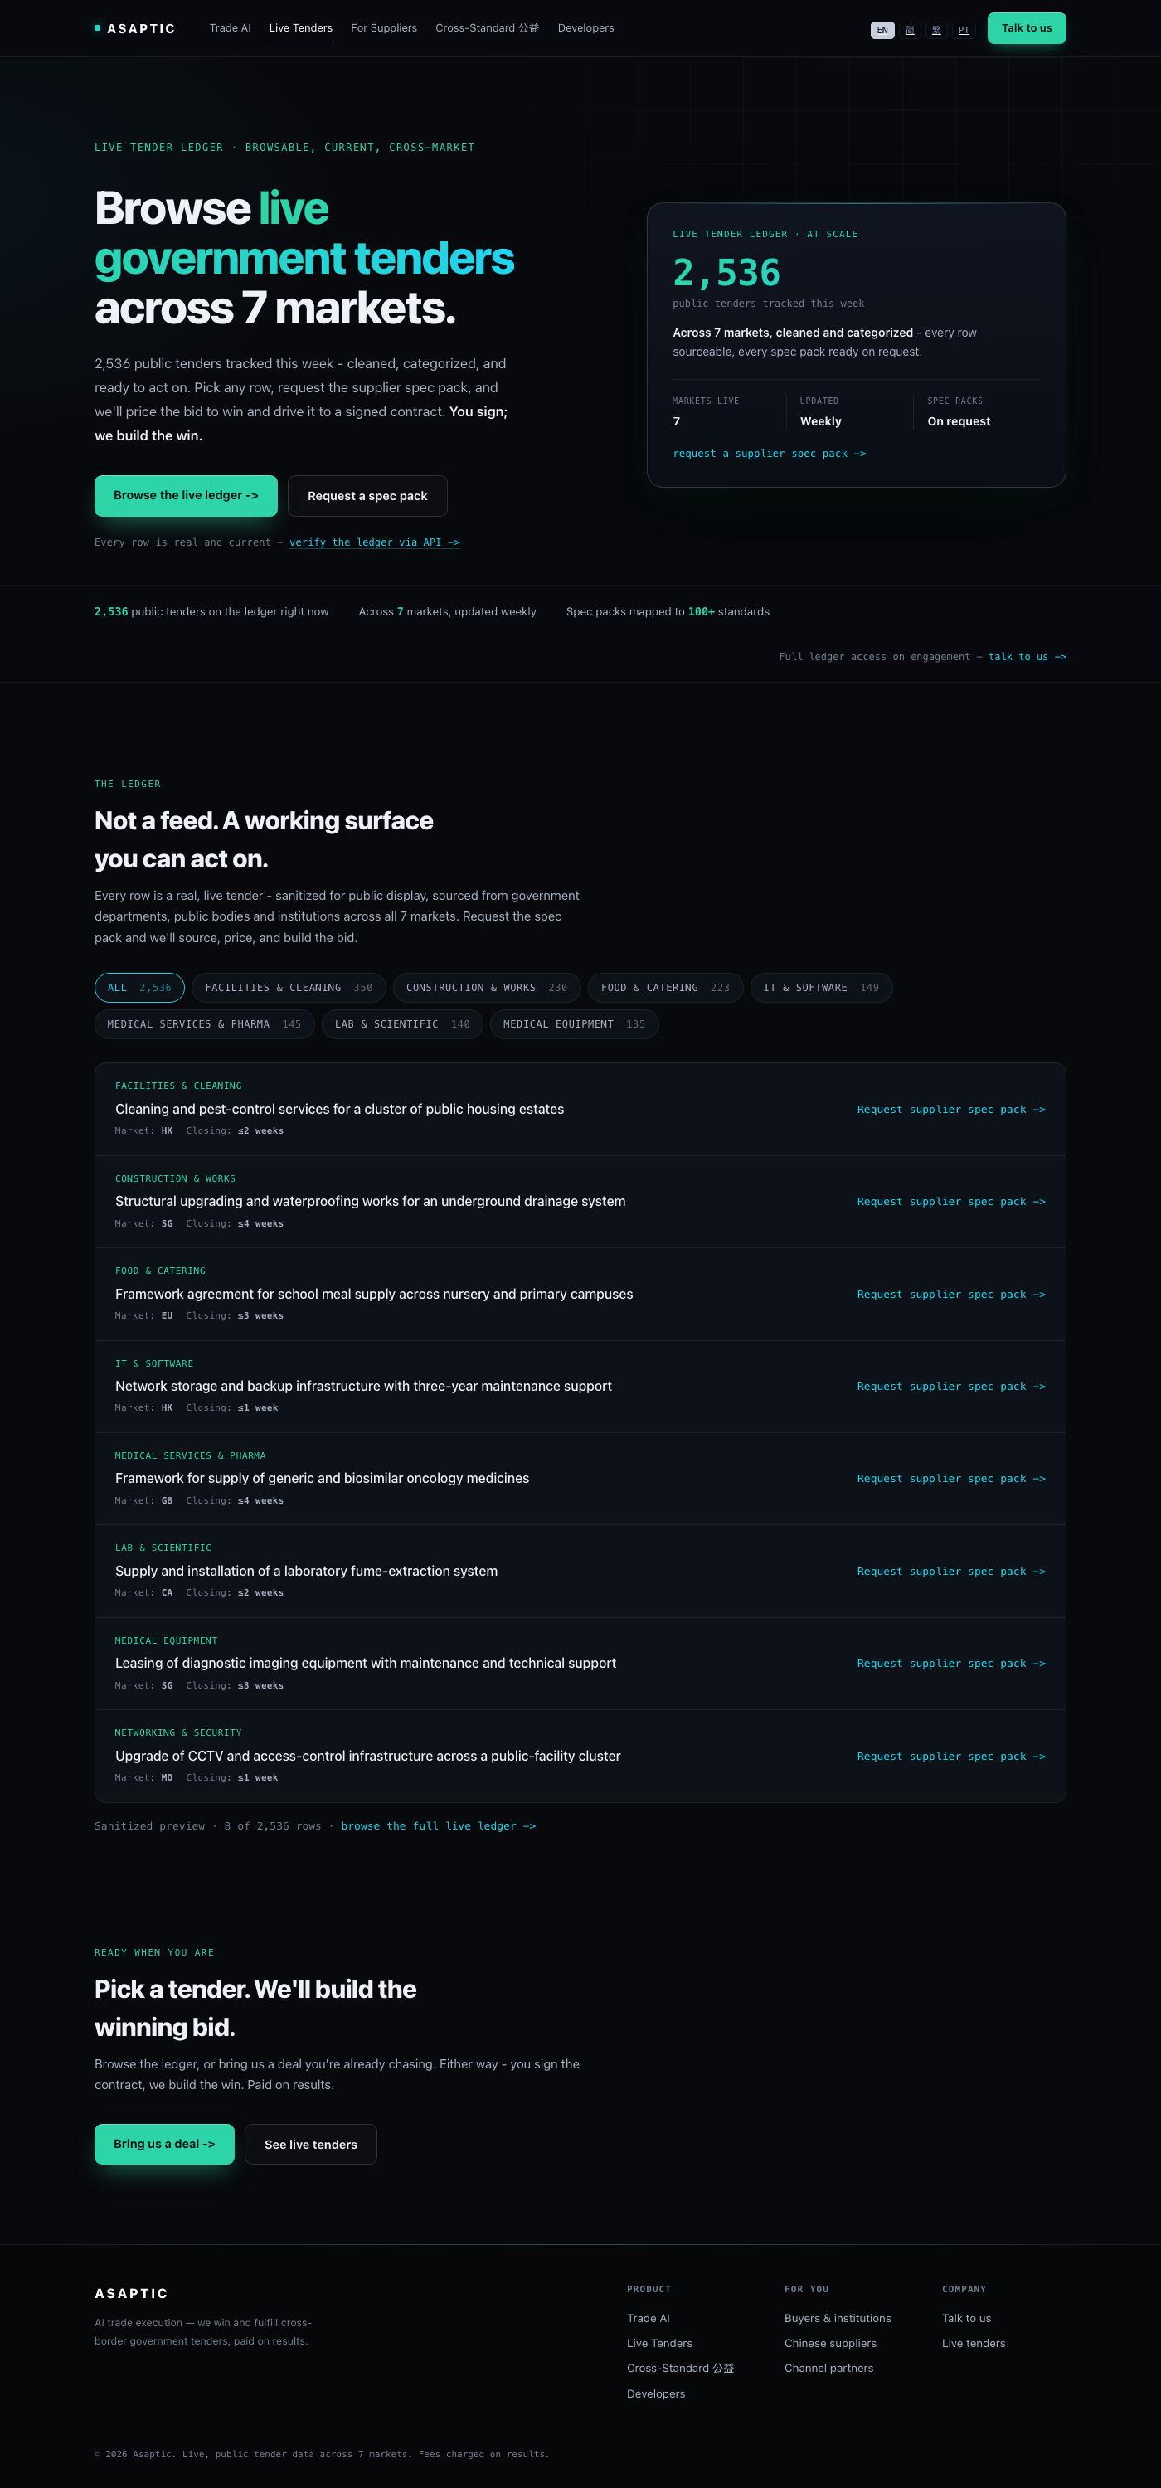Click Bring us a deal button
This screenshot has height=2488, width=1161.
point(164,2144)
